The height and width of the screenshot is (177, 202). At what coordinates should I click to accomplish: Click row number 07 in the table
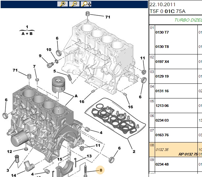click(x=152, y=130)
